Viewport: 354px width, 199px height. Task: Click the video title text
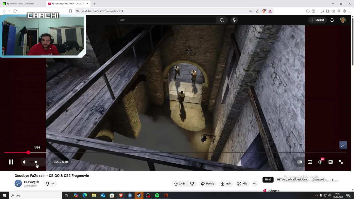[52, 176]
